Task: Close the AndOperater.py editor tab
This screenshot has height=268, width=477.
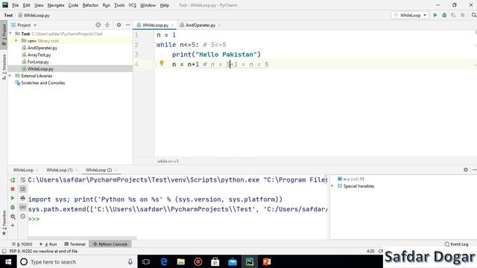Action: 219,25
